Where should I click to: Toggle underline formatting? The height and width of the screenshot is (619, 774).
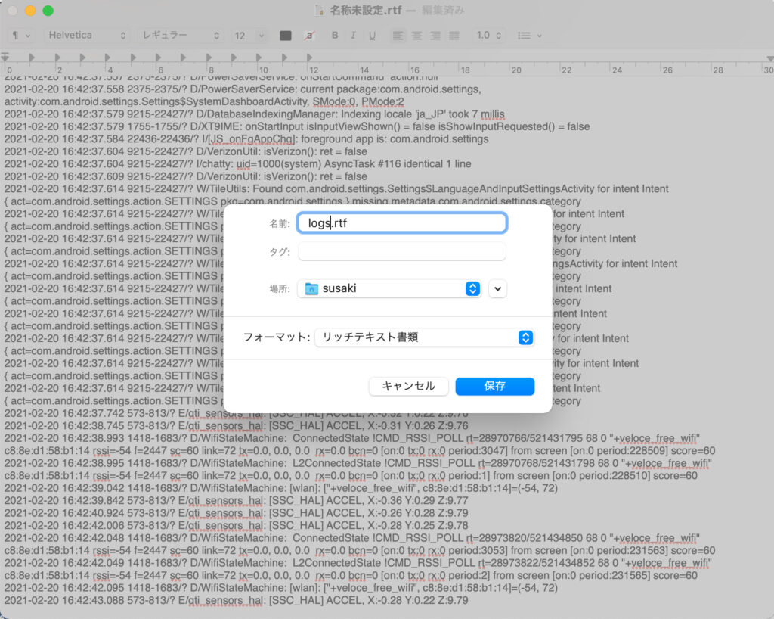click(372, 36)
